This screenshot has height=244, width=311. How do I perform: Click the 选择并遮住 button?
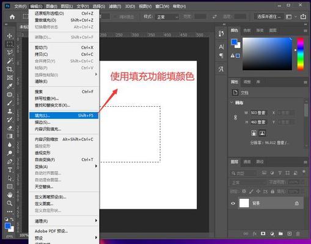click(x=269, y=16)
